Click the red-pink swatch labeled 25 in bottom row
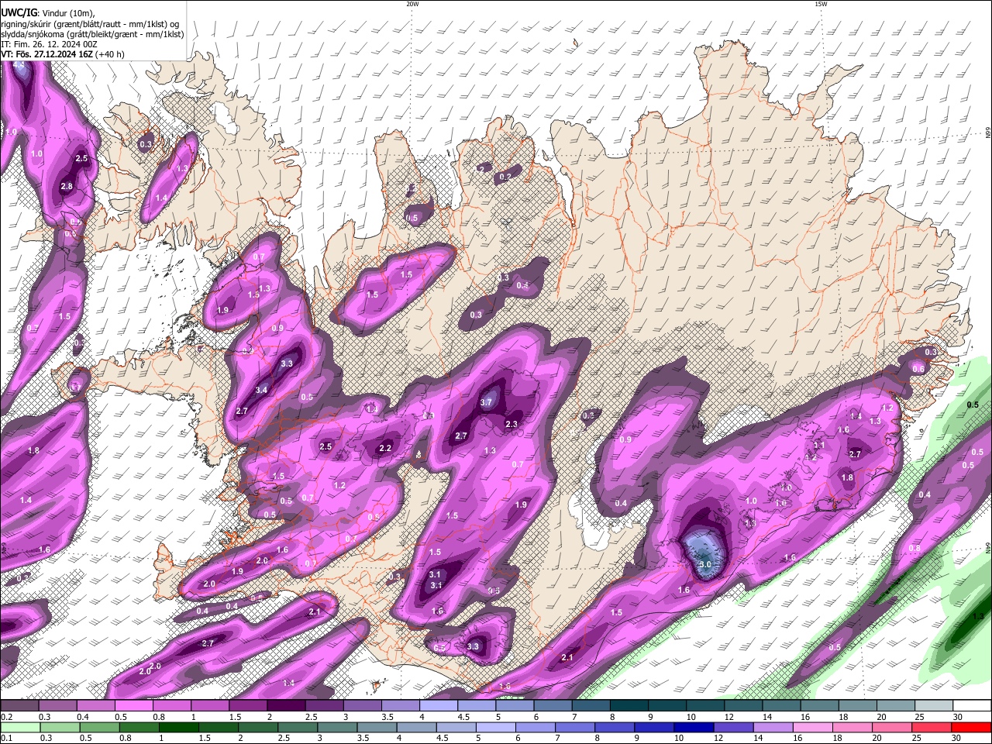The width and height of the screenshot is (992, 744). point(932,727)
